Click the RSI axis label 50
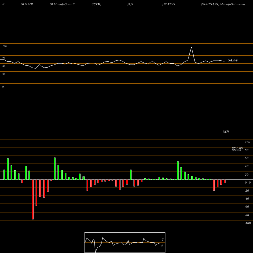 pyautogui.click(x=4, y=66)
